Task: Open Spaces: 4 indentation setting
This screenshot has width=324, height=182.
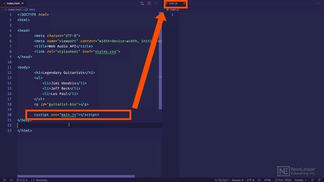Action: tap(237, 180)
